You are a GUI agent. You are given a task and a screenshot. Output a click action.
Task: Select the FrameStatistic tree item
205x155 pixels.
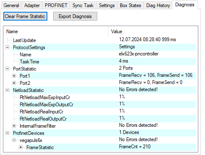click(40, 147)
